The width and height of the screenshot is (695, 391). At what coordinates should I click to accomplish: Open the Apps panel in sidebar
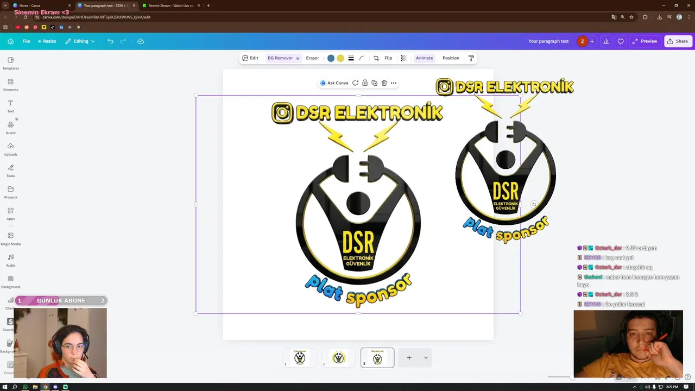point(10,213)
